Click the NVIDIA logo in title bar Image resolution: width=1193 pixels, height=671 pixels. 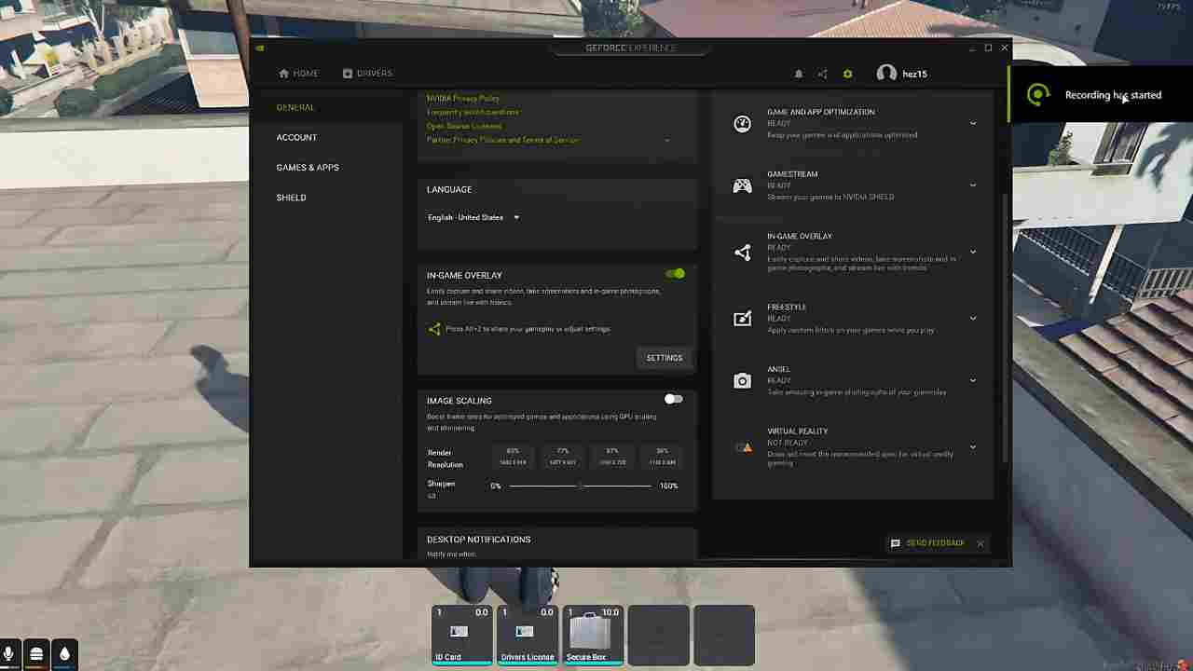point(259,48)
